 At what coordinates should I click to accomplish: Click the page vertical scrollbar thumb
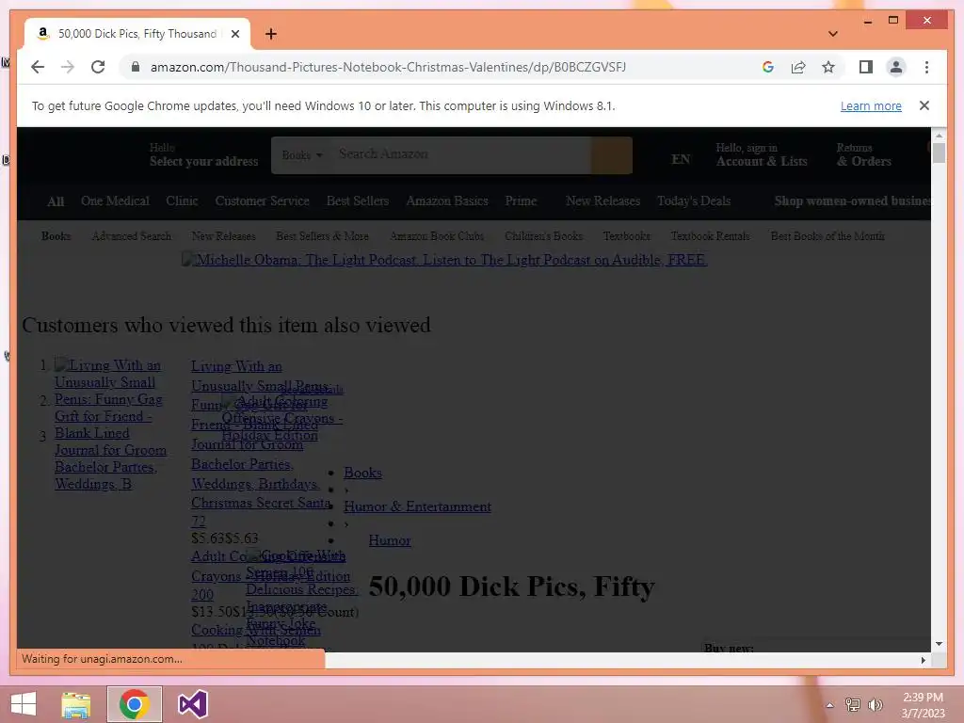pyautogui.click(x=939, y=153)
